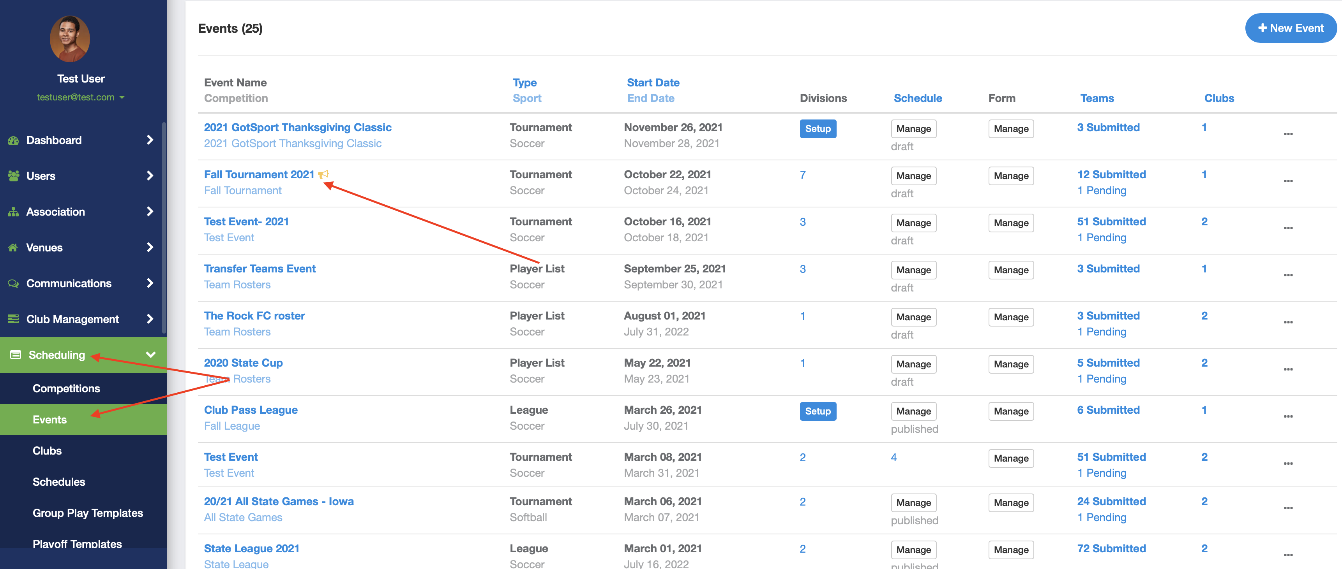Click the megaphone icon beside Fall Tournament 2021
The height and width of the screenshot is (569, 1342).
323,174
